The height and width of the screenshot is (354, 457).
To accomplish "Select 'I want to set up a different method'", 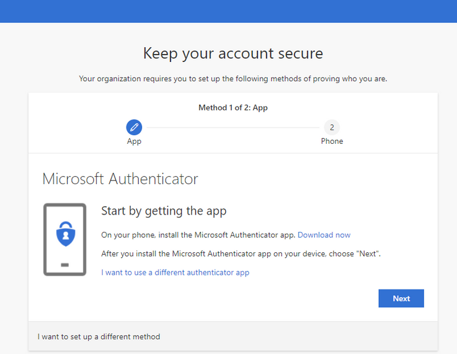I will 99,337.
